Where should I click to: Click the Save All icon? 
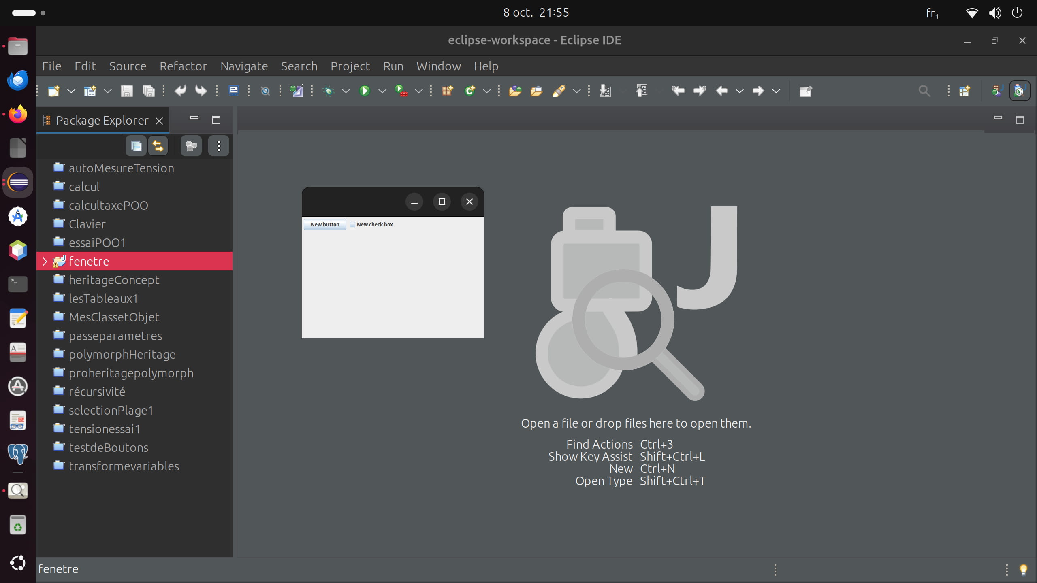point(148,91)
